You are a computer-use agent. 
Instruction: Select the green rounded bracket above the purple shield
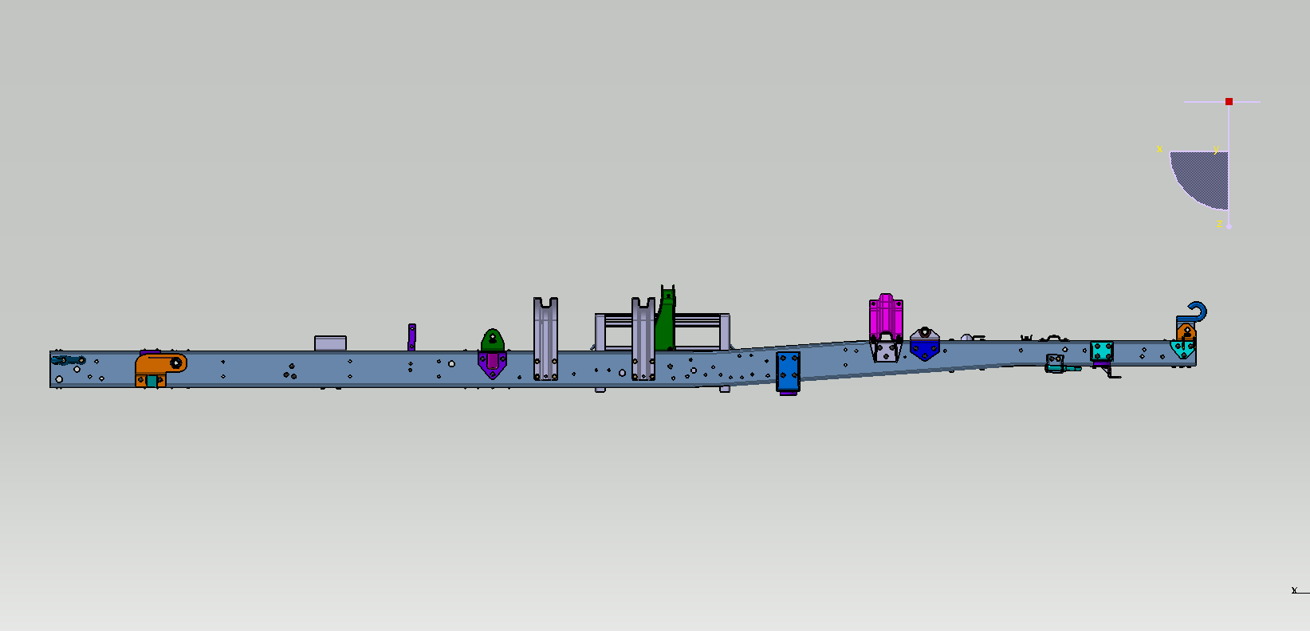point(493,340)
